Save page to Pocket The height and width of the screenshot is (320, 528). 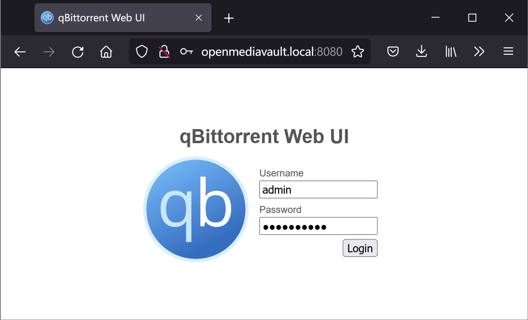coord(393,52)
